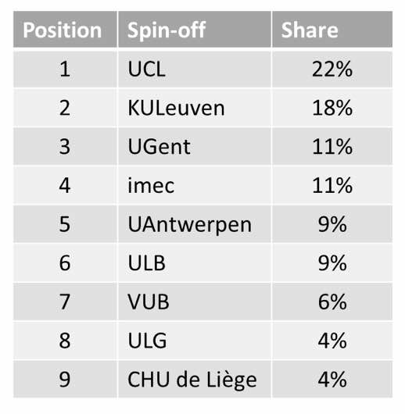Select the UGent cell

pos(195,147)
